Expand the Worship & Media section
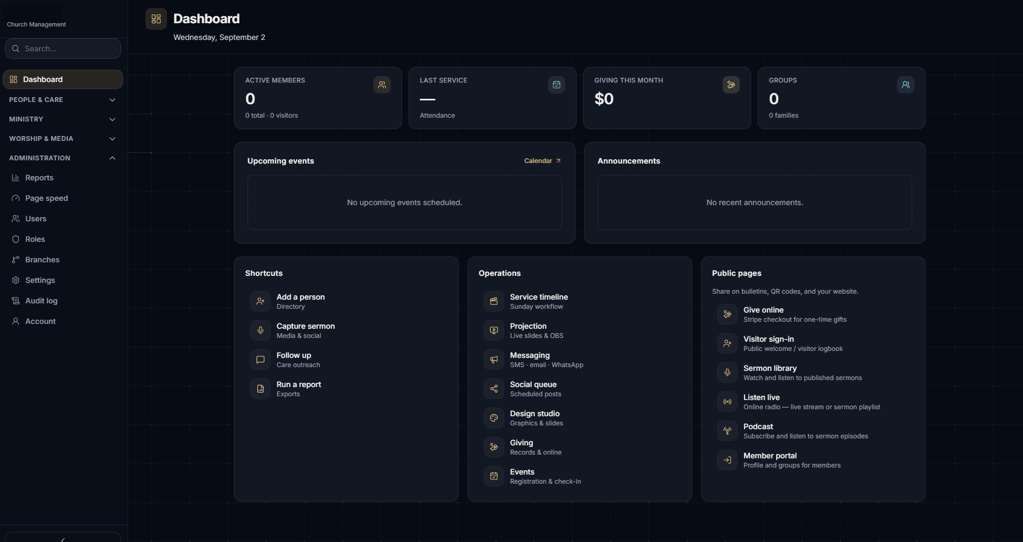This screenshot has height=542, width=1023. pyautogui.click(x=63, y=139)
